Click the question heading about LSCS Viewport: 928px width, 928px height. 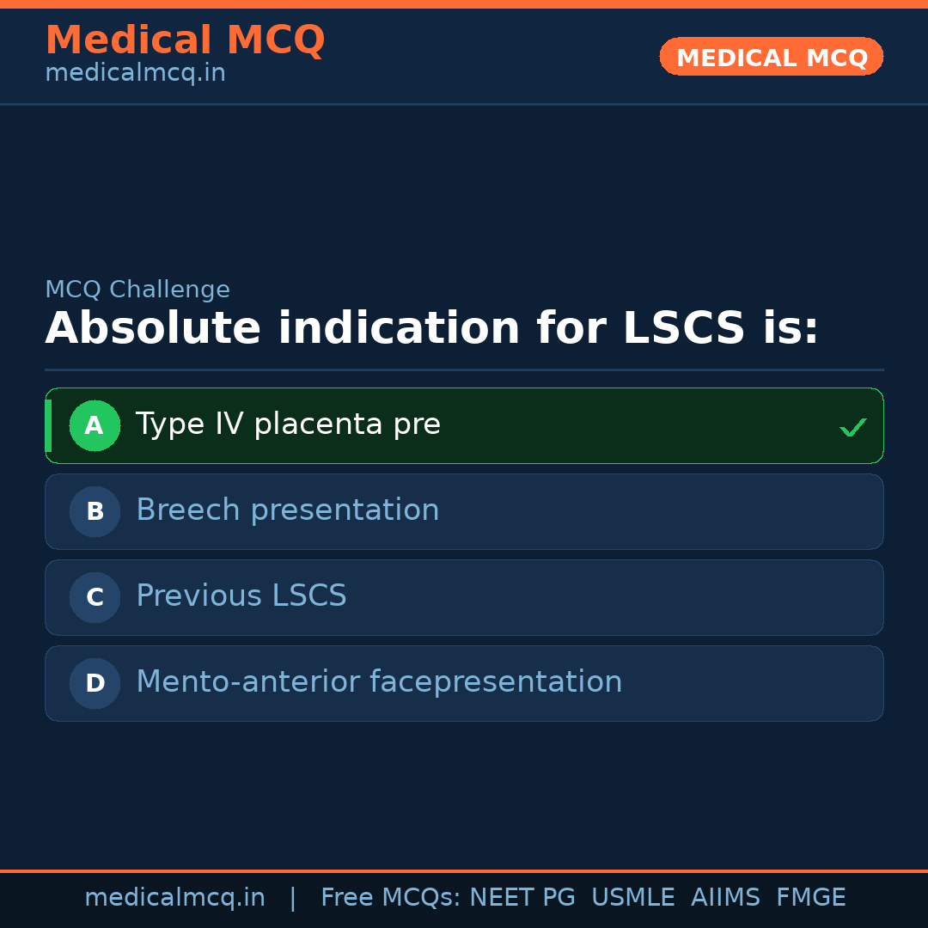[x=432, y=329]
